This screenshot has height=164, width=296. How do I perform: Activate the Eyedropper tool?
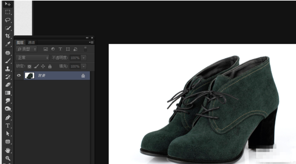(x=8, y=44)
